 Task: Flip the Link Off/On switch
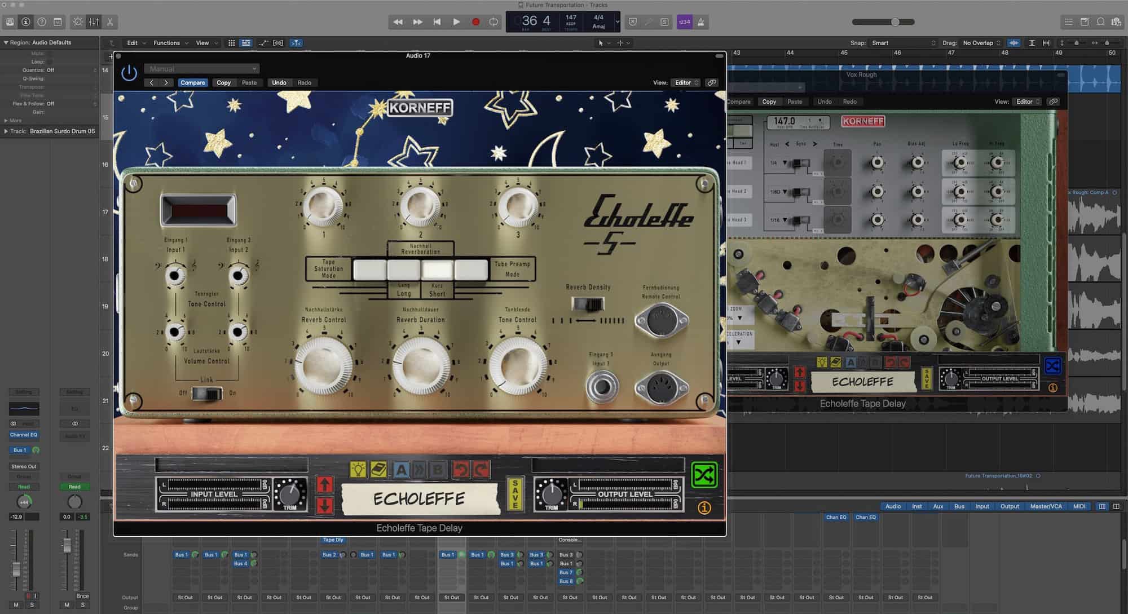pos(206,394)
